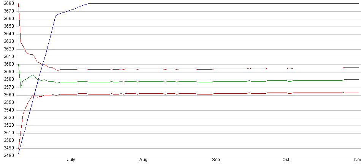Select the 3560 y-axis label
The height and width of the screenshot is (165, 361).
point(7,95)
